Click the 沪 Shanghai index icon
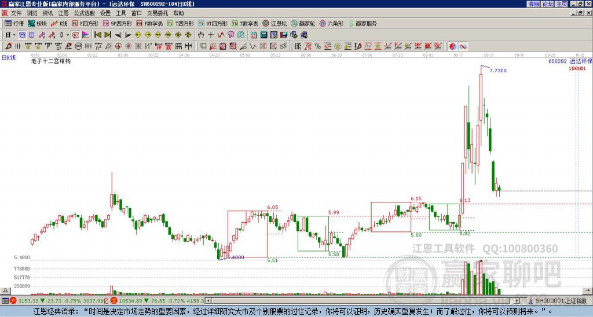 coord(14,301)
